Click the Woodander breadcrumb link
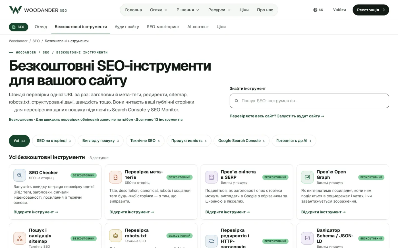 18,41
